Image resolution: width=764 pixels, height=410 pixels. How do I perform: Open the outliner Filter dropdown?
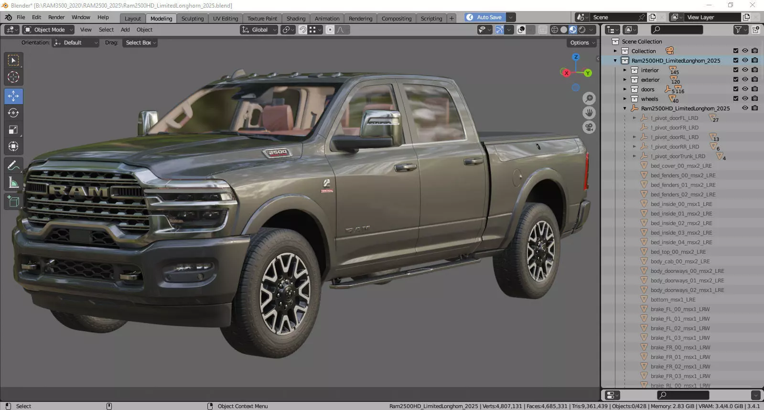point(741,30)
